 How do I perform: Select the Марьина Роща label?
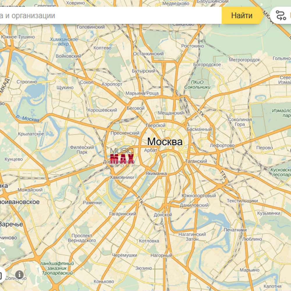tap(142, 93)
